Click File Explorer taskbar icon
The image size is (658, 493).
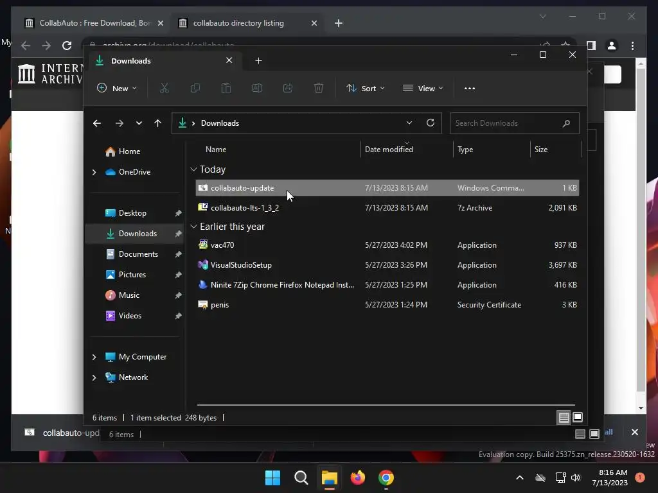[330, 478]
